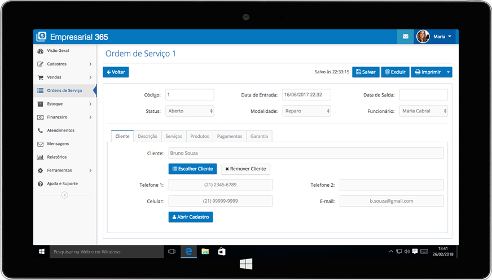This screenshot has width=492, height=280.
Task: Expand the Financeiro submenu arrow
Action: click(x=90, y=117)
